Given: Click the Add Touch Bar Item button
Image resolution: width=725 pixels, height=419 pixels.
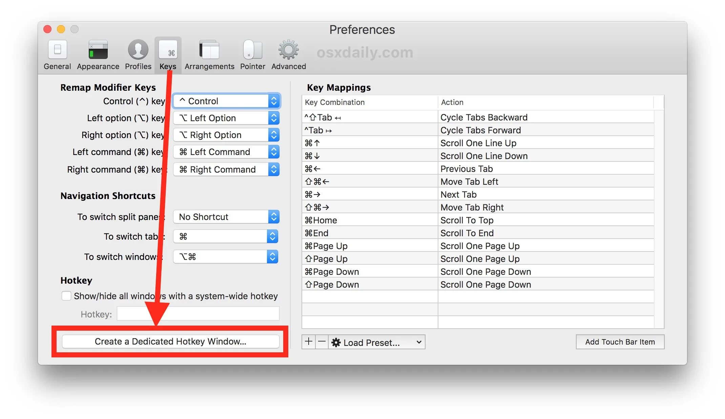Looking at the screenshot, I should pyautogui.click(x=620, y=342).
